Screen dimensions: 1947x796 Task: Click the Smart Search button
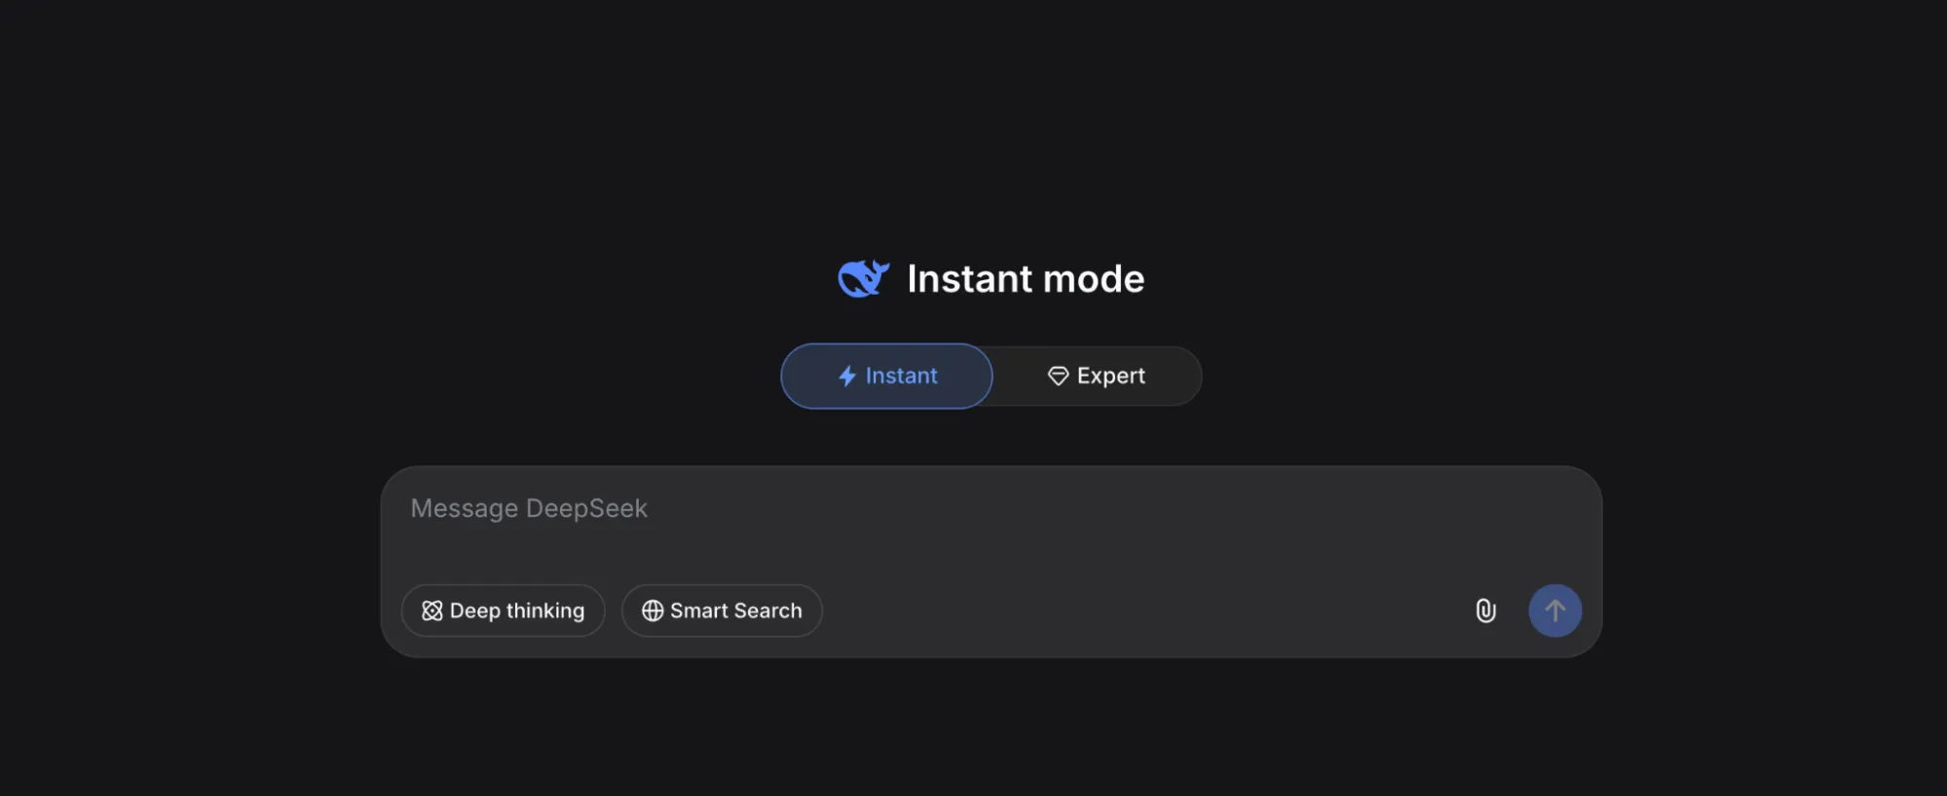(721, 610)
